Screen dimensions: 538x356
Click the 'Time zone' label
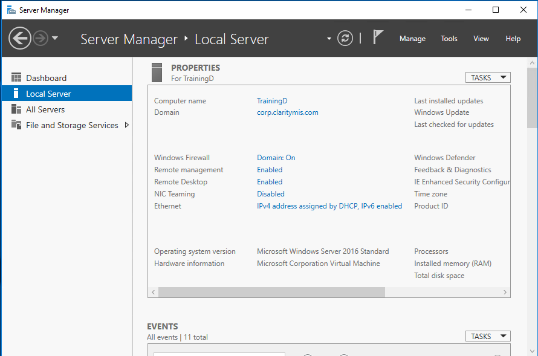tap(430, 194)
